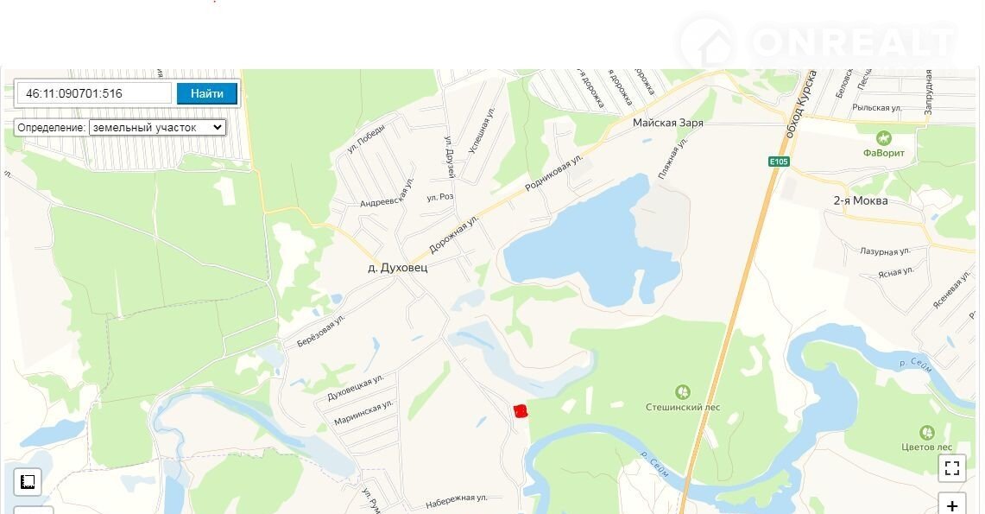Zoom in with the plus button
Screen dimensions: 985x514
[x=952, y=504]
